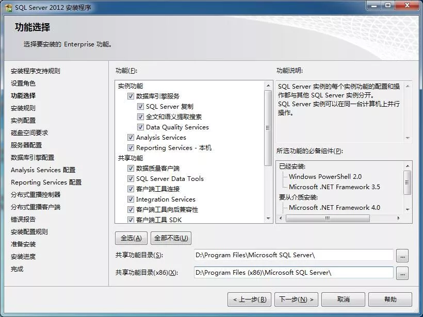Click browse button for shared feature directory
The image size is (423, 317).
tap(402, 255)
